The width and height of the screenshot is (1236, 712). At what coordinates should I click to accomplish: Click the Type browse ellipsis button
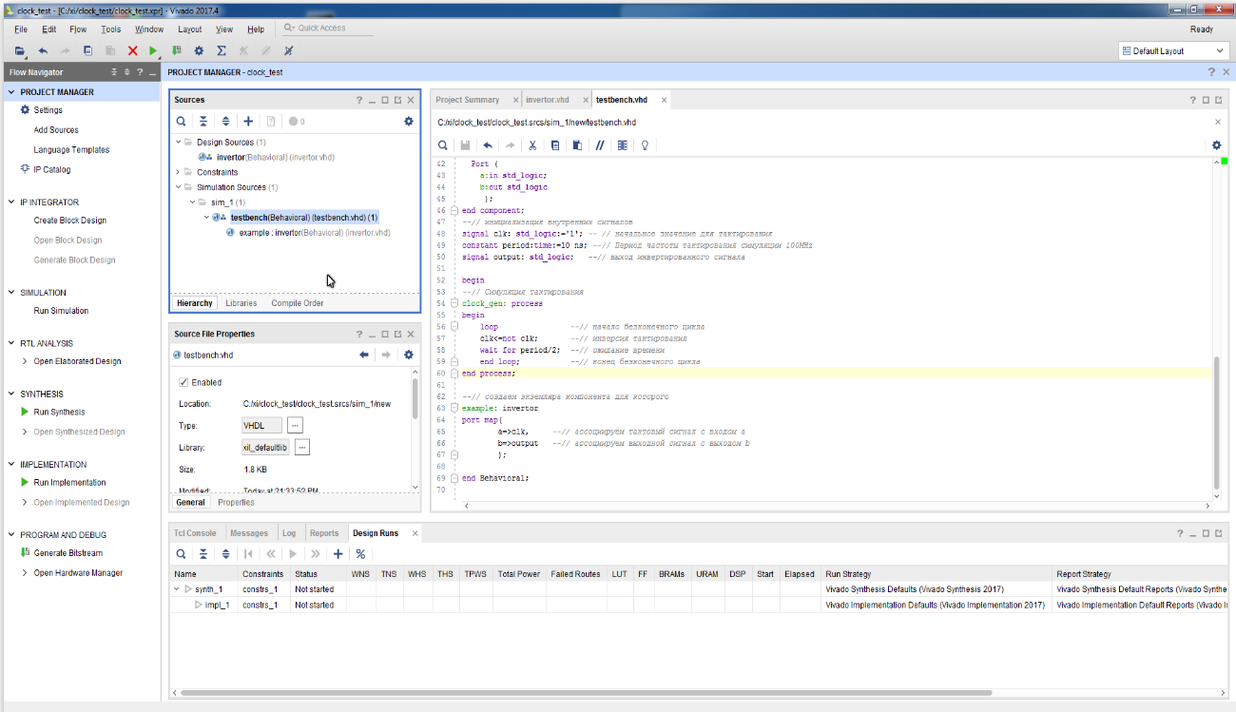pos(296,425)
